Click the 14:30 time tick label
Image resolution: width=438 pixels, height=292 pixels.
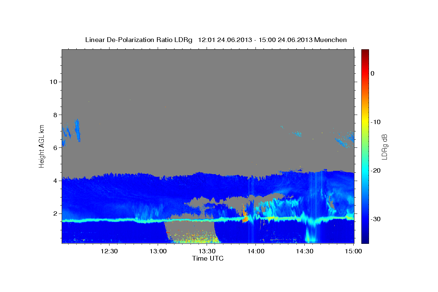[305, 251]
